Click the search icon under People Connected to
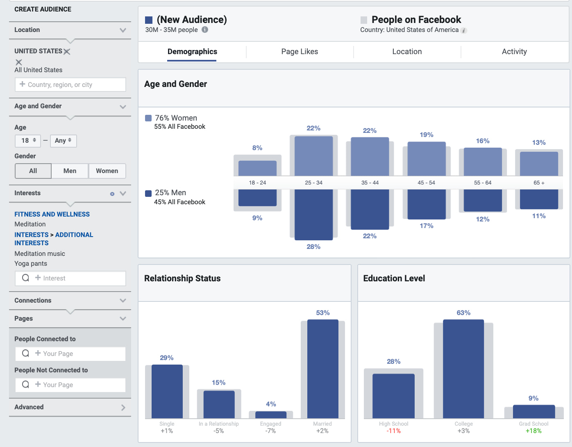 point(25,353)
